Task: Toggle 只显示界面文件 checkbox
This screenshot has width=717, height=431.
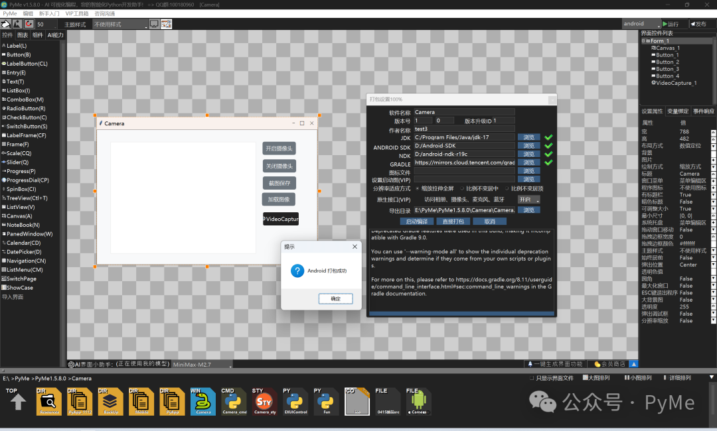Action: [532, 378]
